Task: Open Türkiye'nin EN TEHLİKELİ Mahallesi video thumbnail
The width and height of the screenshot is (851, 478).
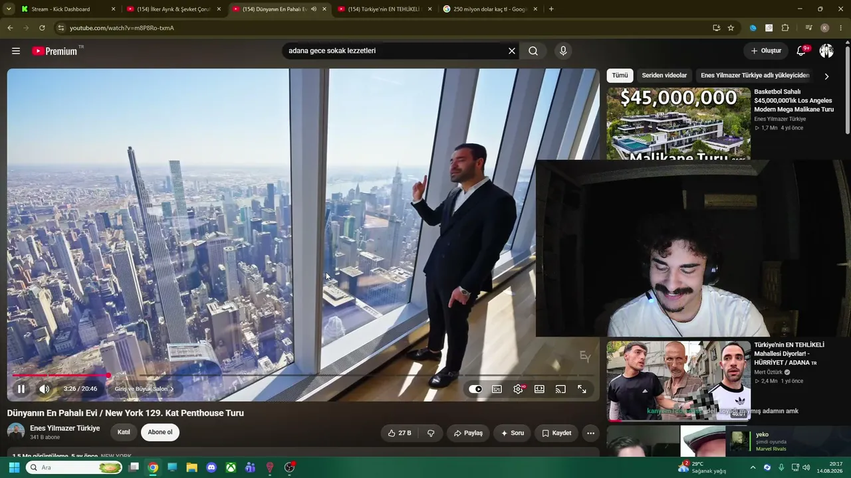Action: tap(678, 381)
